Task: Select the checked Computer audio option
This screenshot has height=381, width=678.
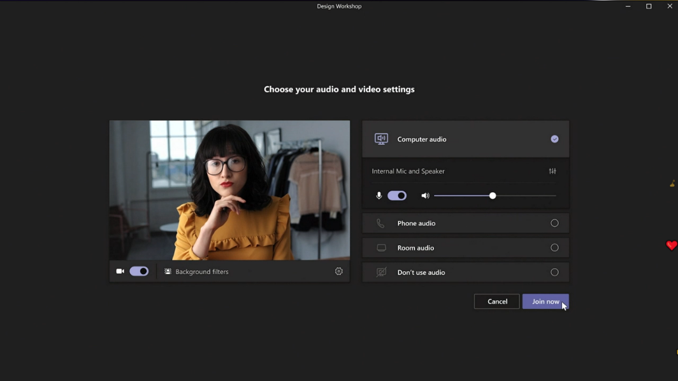Action: [x=554, y=139]
